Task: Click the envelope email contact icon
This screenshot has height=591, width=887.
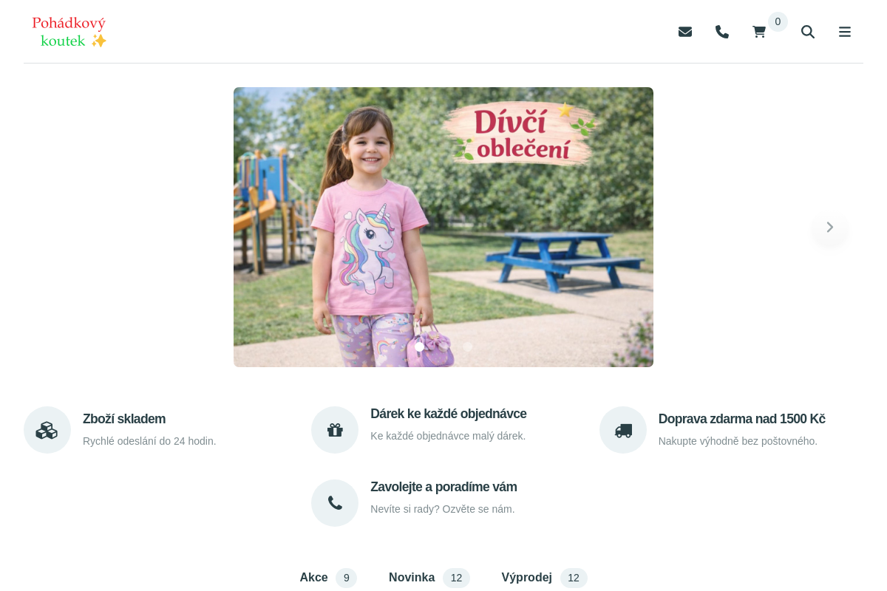Action: pyautogui.click(x=684, y=32)
